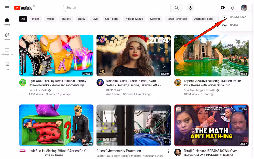Click text 446K views • Streamed 2 weeks ago
254x159 pixels.
[x=129, y=94]
